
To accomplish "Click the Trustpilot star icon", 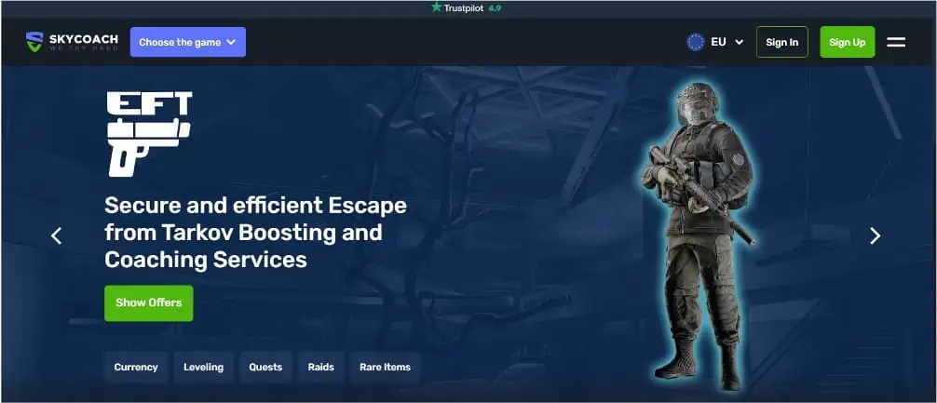I will coord(436,7).
